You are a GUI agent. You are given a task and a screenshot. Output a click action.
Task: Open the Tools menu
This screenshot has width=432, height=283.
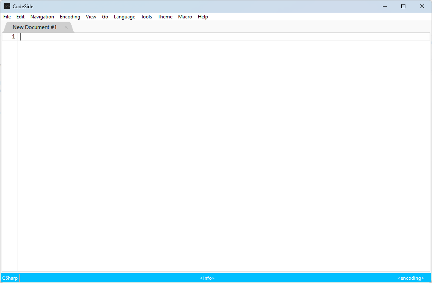(146, 17)
